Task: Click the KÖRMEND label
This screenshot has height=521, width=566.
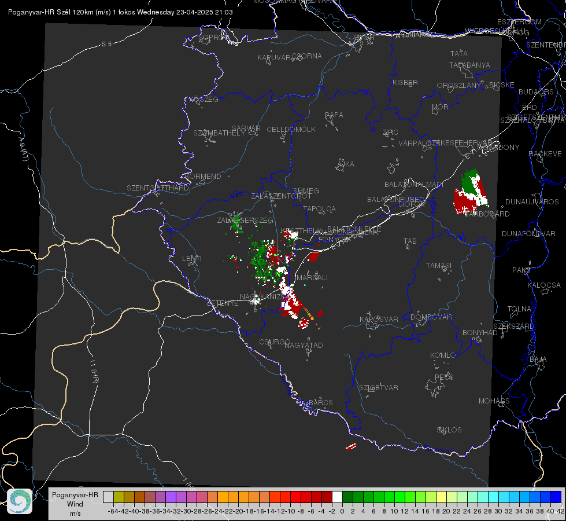Action: click(203, 176)
